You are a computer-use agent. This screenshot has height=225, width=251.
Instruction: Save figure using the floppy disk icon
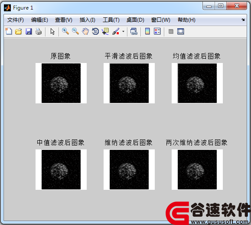pos(29,31)
